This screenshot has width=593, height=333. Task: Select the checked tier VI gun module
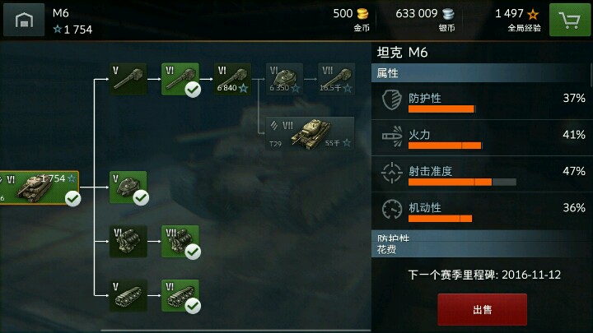tap(180, 79)
